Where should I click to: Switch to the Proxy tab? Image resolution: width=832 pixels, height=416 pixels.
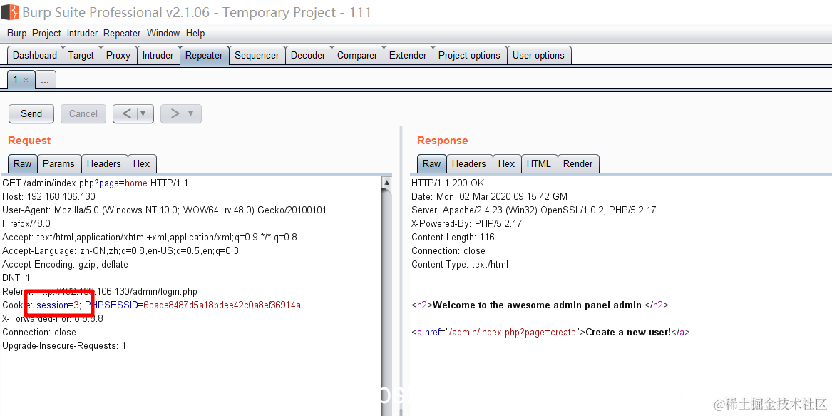[x=118, y=55]
